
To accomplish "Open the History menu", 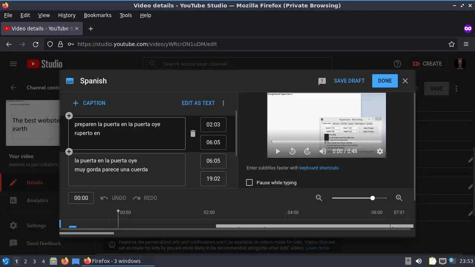I will coord(67,15).
